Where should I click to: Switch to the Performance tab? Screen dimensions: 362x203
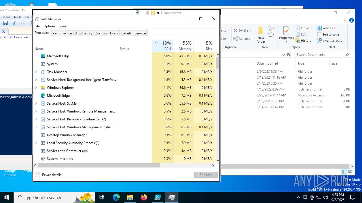click(62, 33)
